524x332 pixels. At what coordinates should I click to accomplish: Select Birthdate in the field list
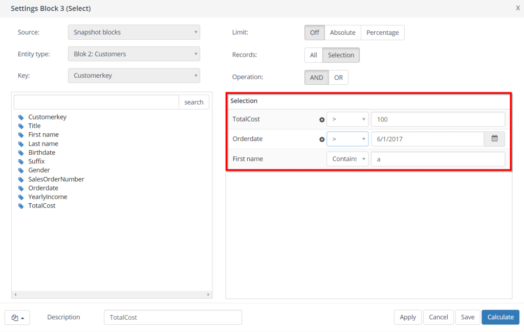coord(42,153)
